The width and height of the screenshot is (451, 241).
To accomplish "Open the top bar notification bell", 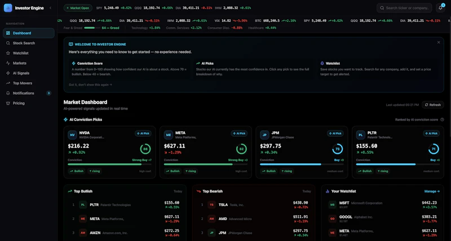I will tap(440, 8).
